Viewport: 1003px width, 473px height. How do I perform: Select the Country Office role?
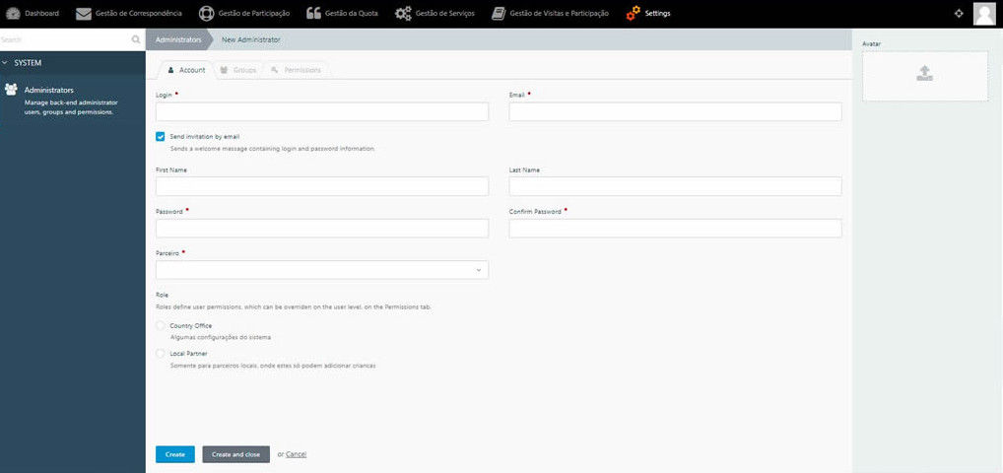pyautogui.click(x=161, y=325)
